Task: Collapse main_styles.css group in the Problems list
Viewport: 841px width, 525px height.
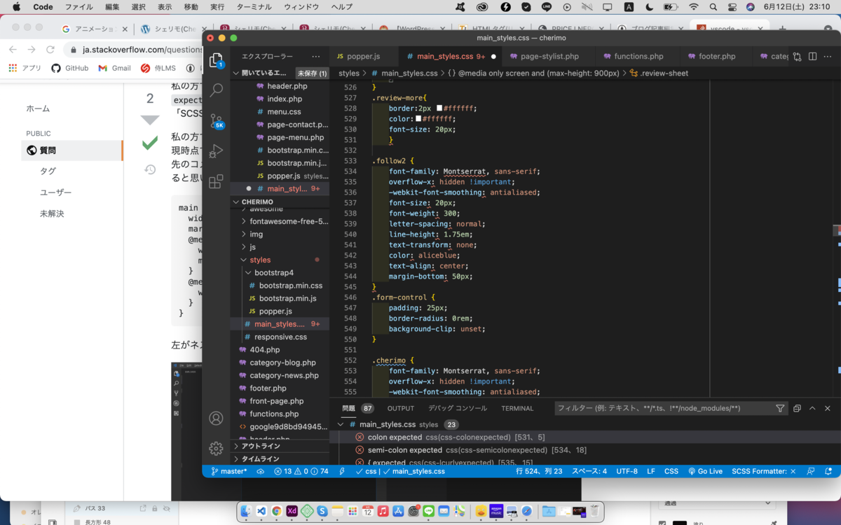Action: click(341, 424)
